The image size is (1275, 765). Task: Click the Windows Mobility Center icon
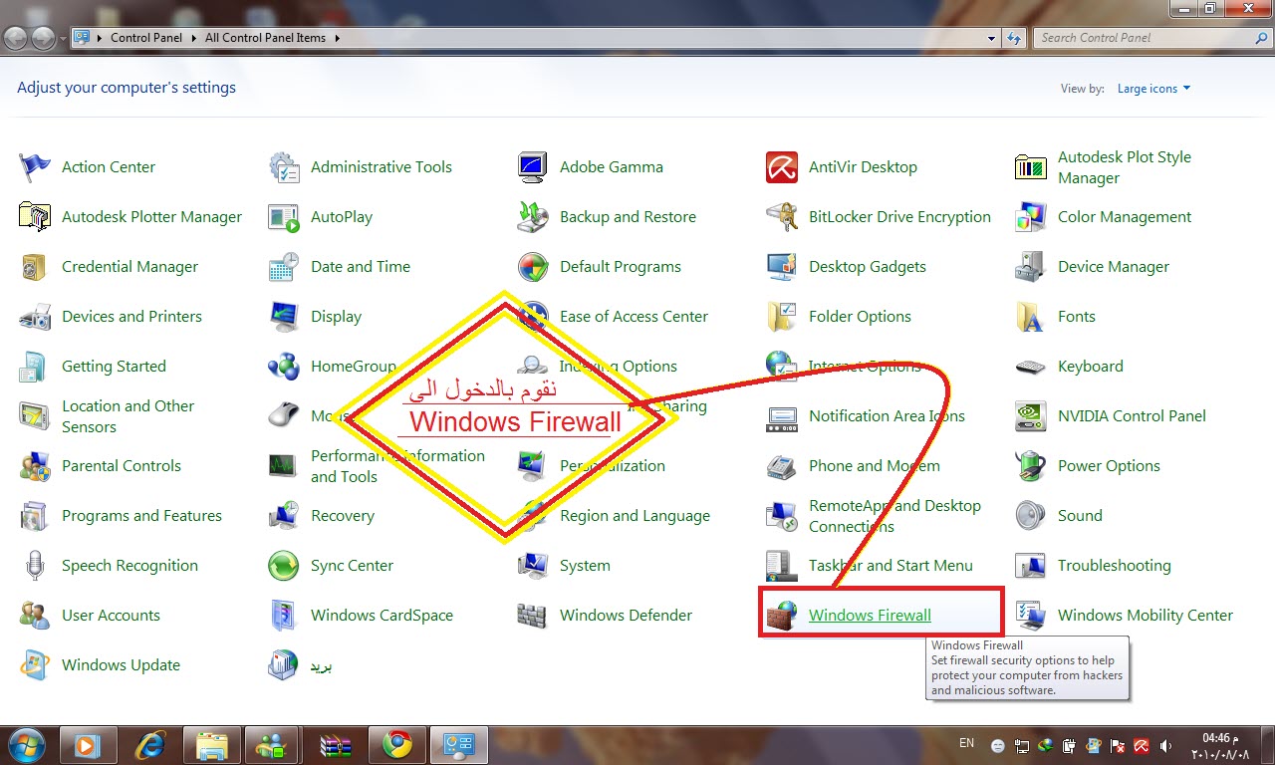(x=1031, y=616)
